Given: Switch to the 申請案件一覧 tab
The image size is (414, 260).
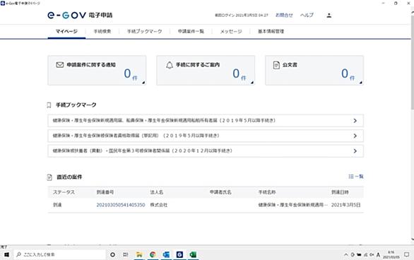Looking at the screenshot, I should (191, 31).
